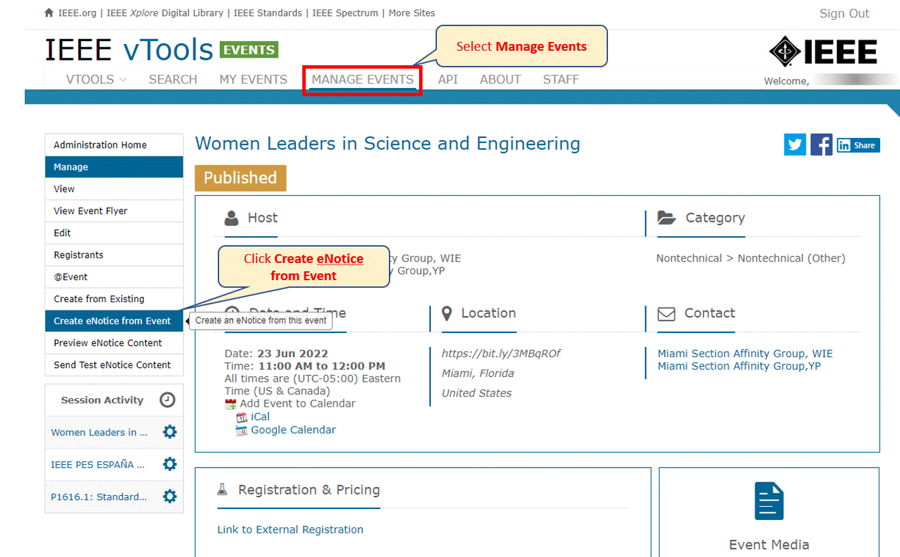
Task: Click the Event Media document icon
Action: point(769,501)
